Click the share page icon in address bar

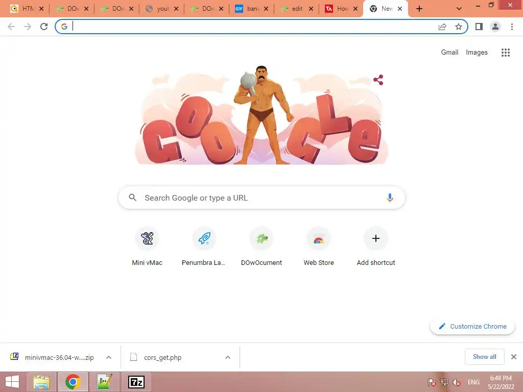pyautogui.click(x=442, y=27)
